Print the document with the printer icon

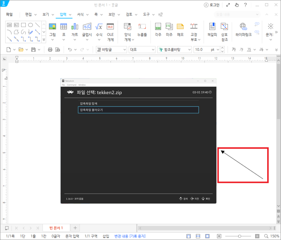click(x=50, y=50)
